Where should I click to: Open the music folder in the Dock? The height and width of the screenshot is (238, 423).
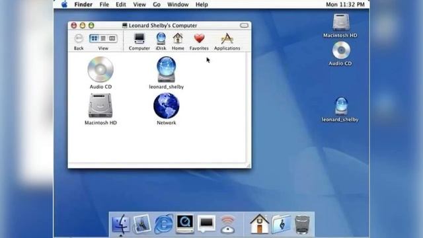point(281,224)
